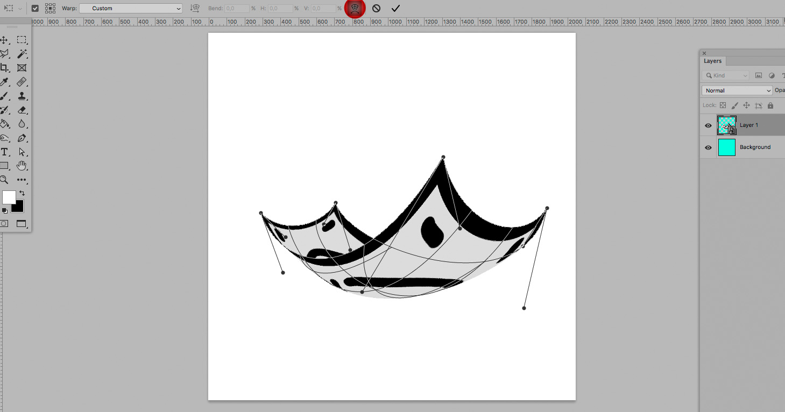Prevent auto-nesting into artboards lock

pyautogui.click(x=759, y=105)
